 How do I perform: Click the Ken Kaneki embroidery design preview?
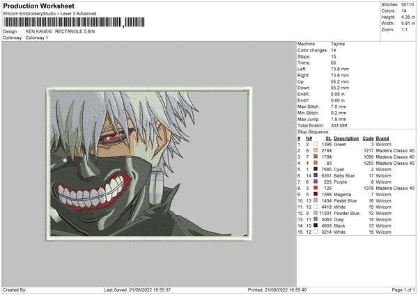[149, 164]
